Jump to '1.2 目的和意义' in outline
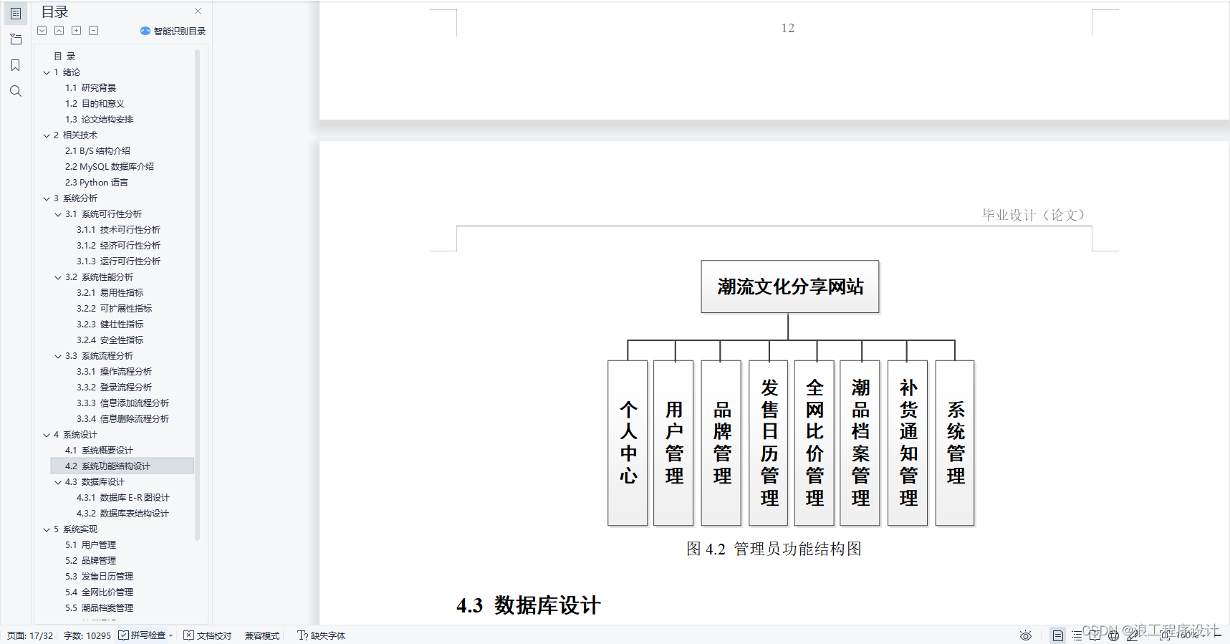This screenshot has height=644, width=1230. 95,103
